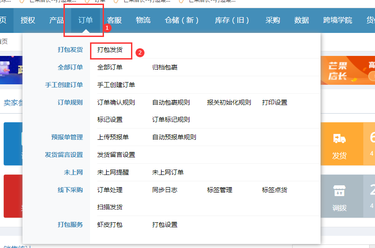Open 打印设置 from order rules
The width and height of the screenshot is (375, 248).
pyautogui.click(x=275, y=102)
